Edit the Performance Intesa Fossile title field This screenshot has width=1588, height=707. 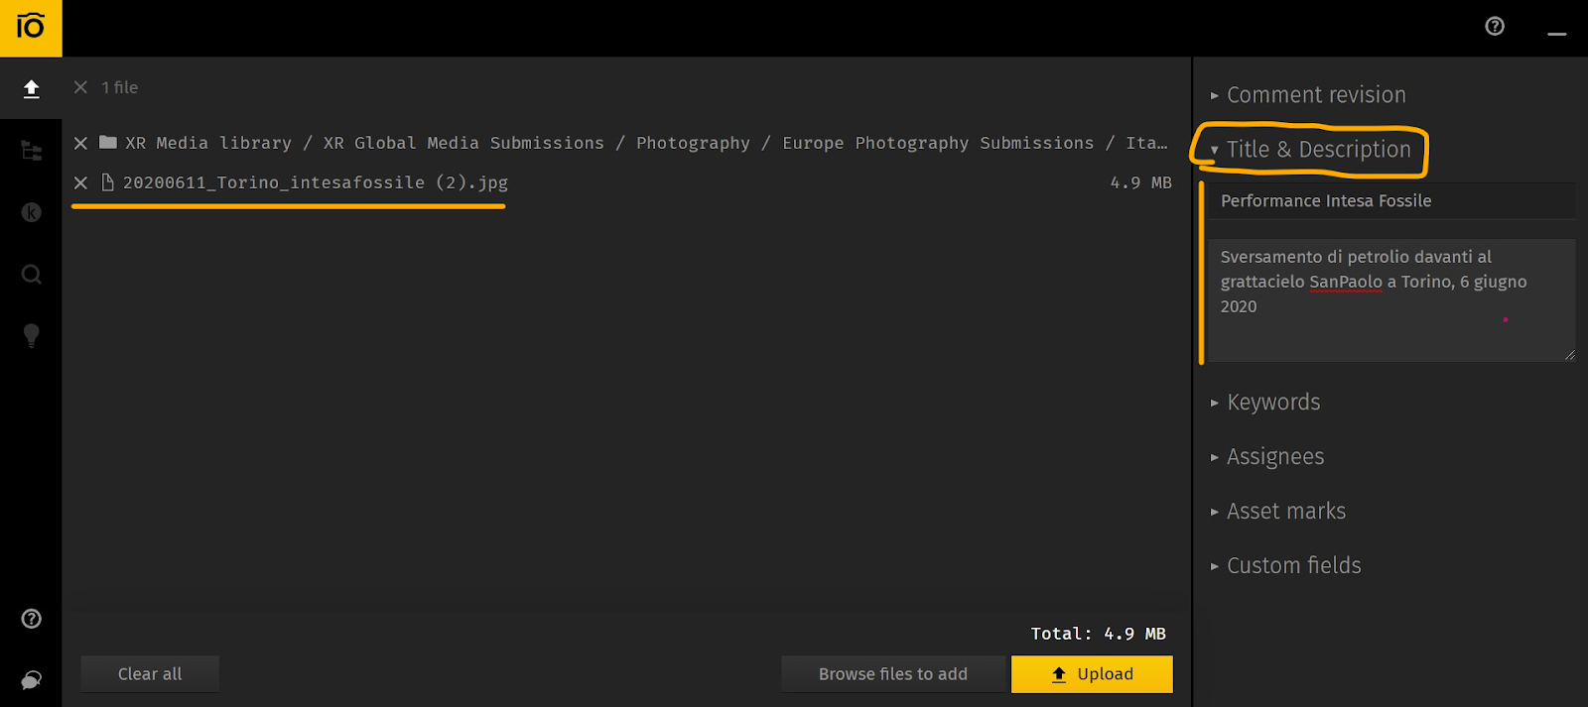1389,201
